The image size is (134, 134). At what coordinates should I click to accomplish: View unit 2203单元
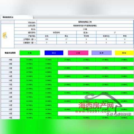[x=67, y=85]
